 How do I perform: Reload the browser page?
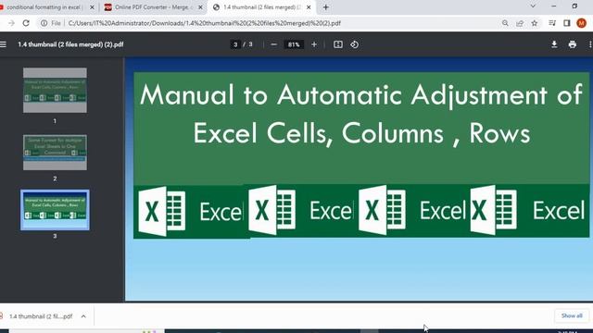(26, 23)
